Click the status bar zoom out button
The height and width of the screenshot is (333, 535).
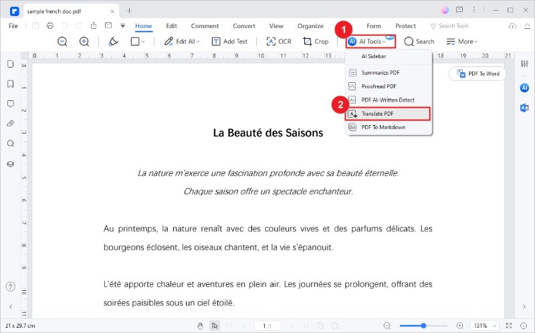[387, 326]
